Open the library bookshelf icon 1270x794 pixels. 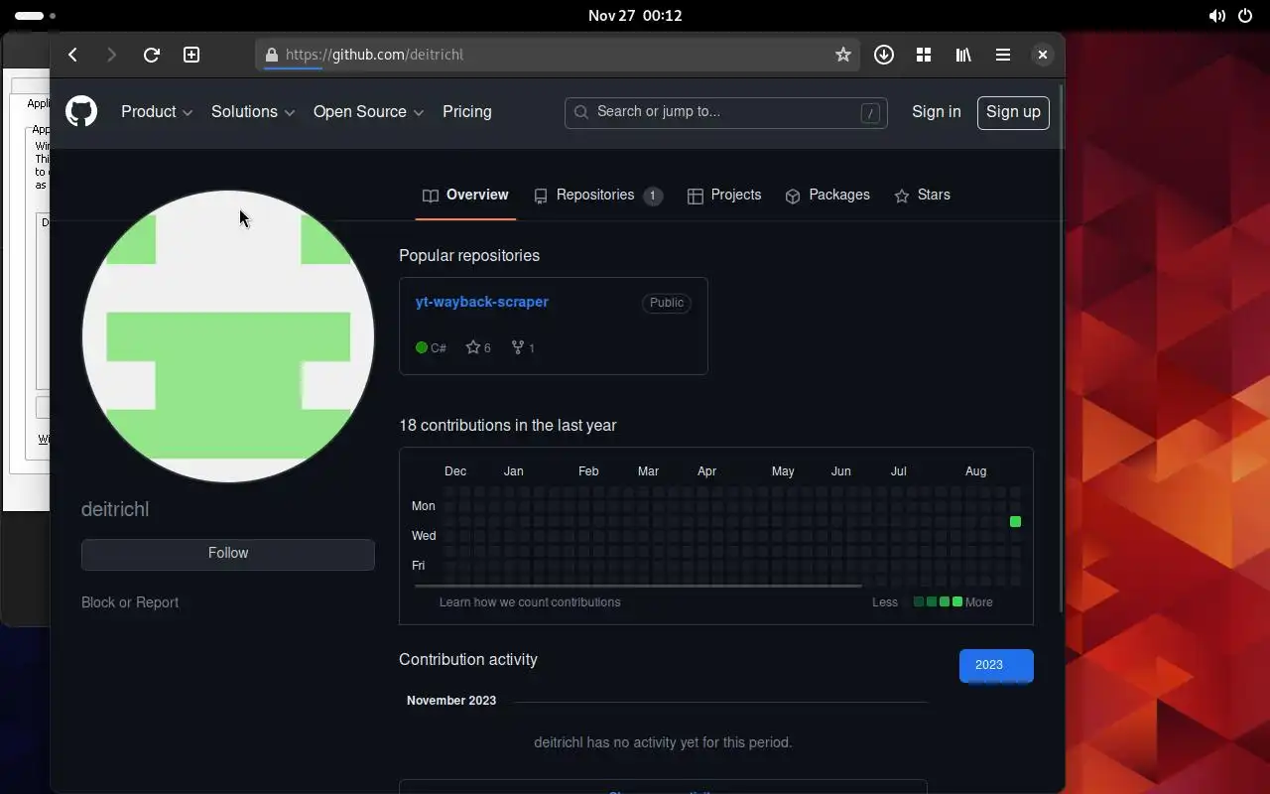(963, 55)
